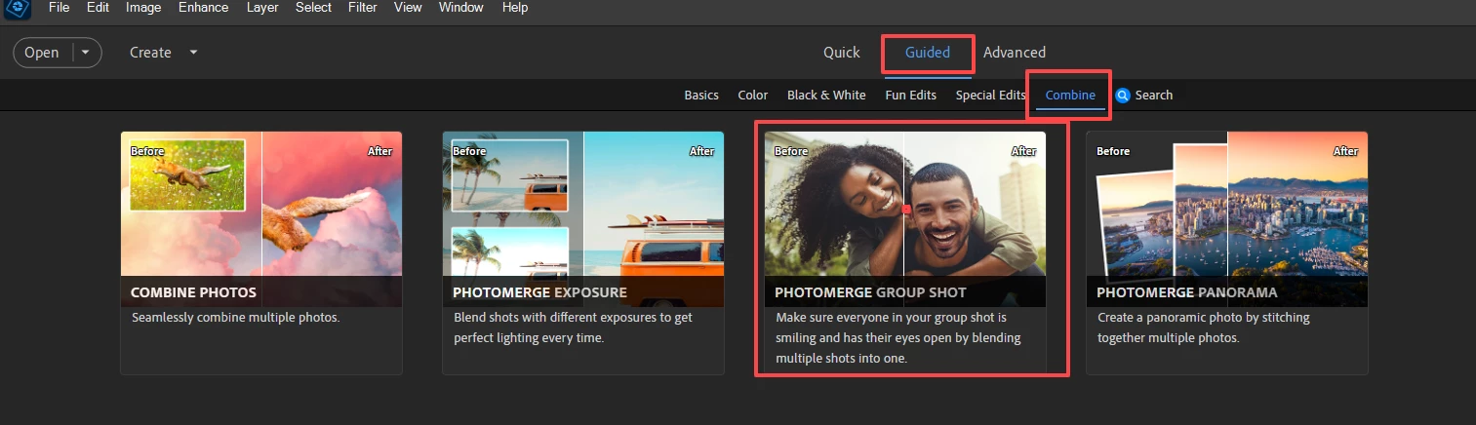Select the Black & White category tab
The height and width of the screenshot is (425, 1476).
coord(826,96)
